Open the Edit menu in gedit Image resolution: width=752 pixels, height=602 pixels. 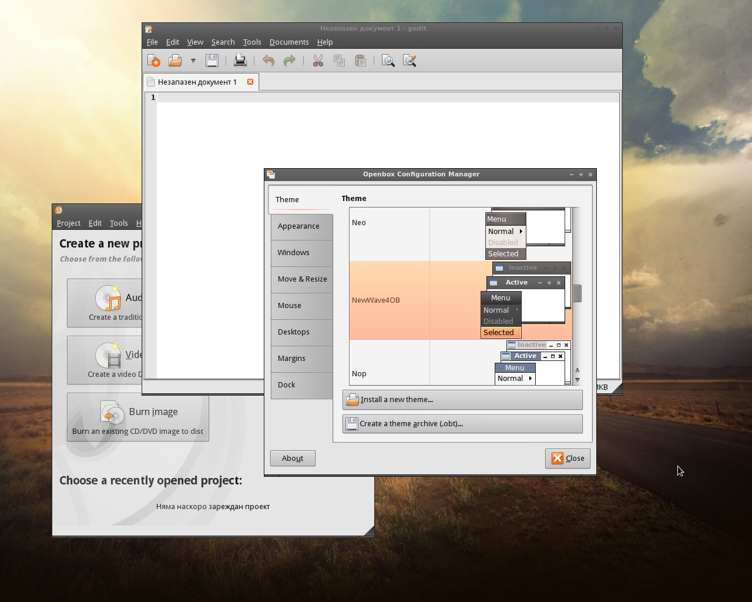(x=173, y=42)
